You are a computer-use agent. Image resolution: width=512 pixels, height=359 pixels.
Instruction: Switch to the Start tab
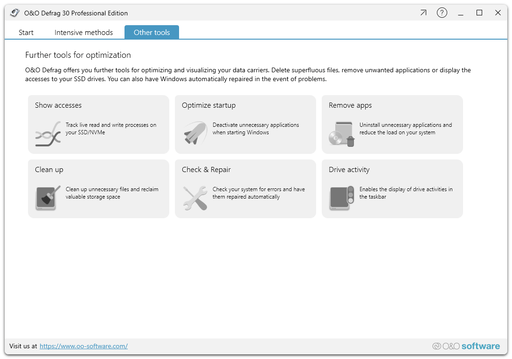pyautogui.click(x=26, y=32)
